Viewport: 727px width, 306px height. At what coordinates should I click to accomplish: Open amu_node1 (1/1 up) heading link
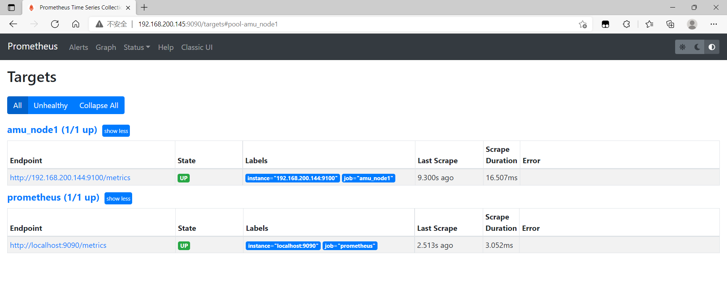pyautogui.click(x=52, y=130)
